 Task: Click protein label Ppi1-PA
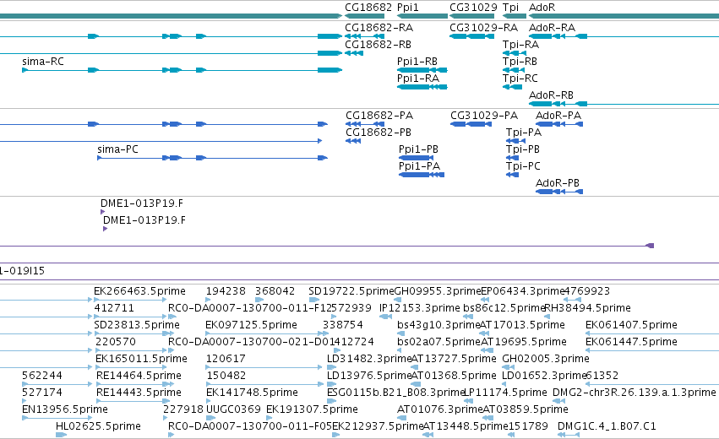pos(419,166)
